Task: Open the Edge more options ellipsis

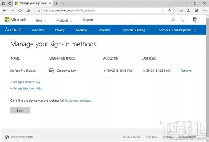Action: tap(205, 10)
